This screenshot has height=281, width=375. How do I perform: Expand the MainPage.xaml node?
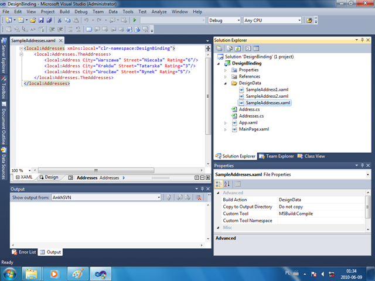(225, 129)
